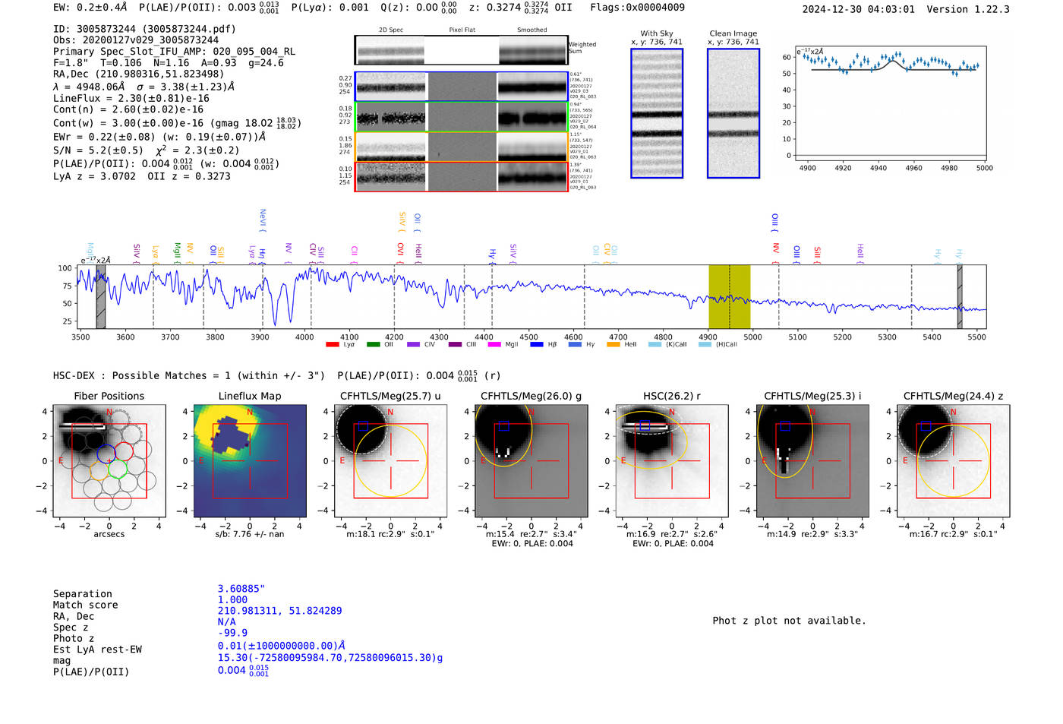
Task: Click the 'S/N = 5.2(±0.5)' text
Action: 98,150
